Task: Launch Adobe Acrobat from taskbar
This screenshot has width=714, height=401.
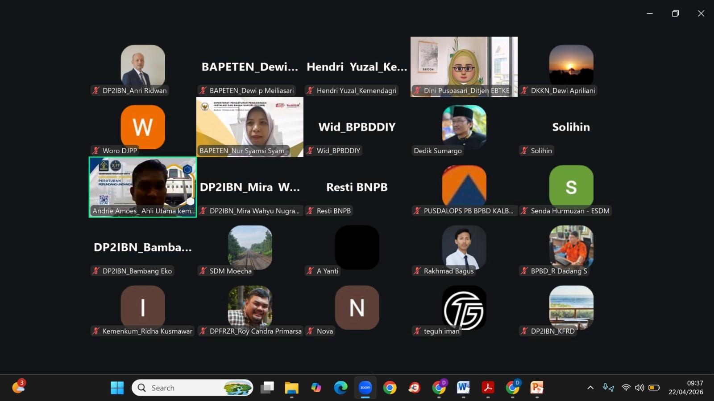Action: point(488,388)
